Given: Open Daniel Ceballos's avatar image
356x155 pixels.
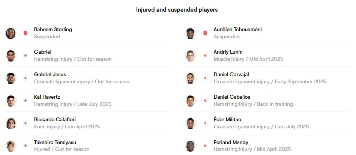Looking at the screenshot, I should [x=190, y=101].
